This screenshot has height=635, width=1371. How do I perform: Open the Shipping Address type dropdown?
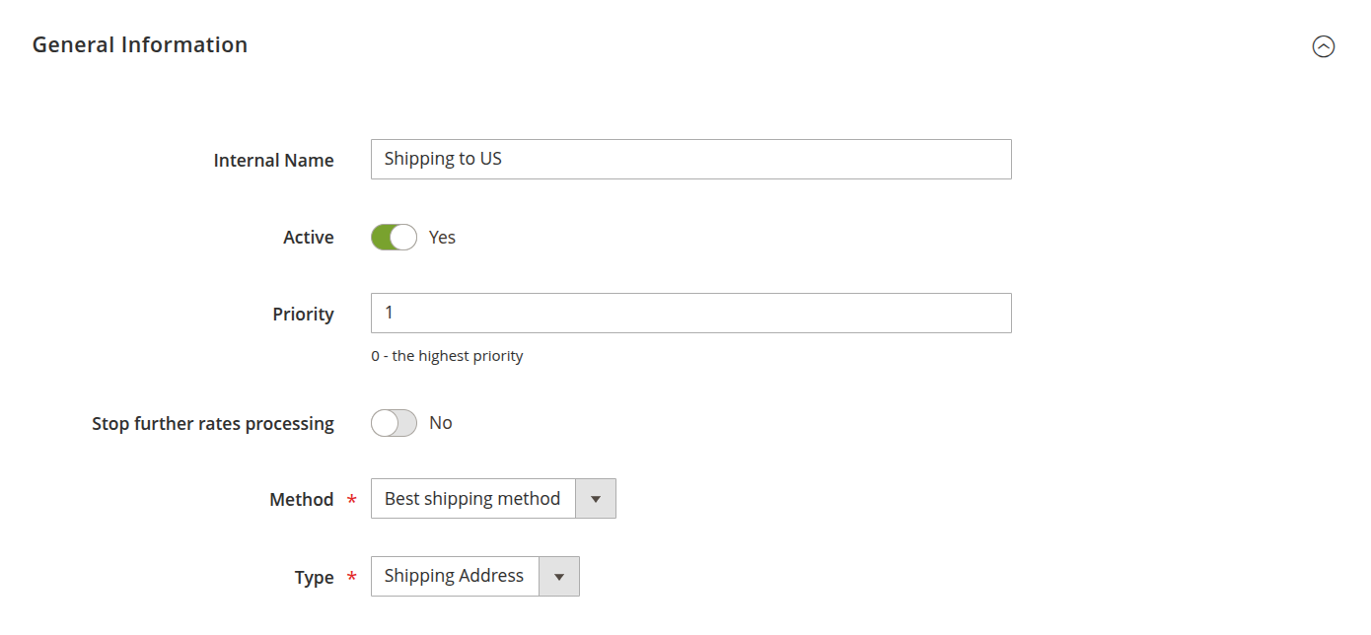[455, 576]
